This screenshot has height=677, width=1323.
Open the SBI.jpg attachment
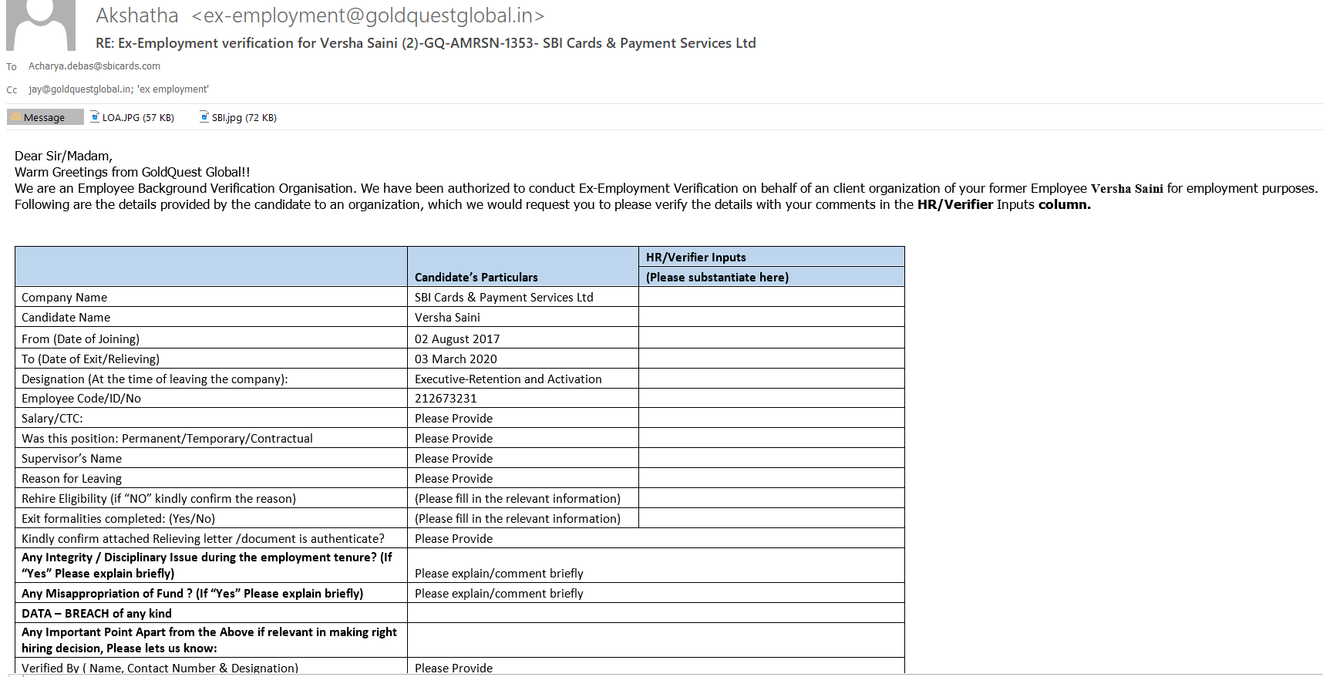238,117
